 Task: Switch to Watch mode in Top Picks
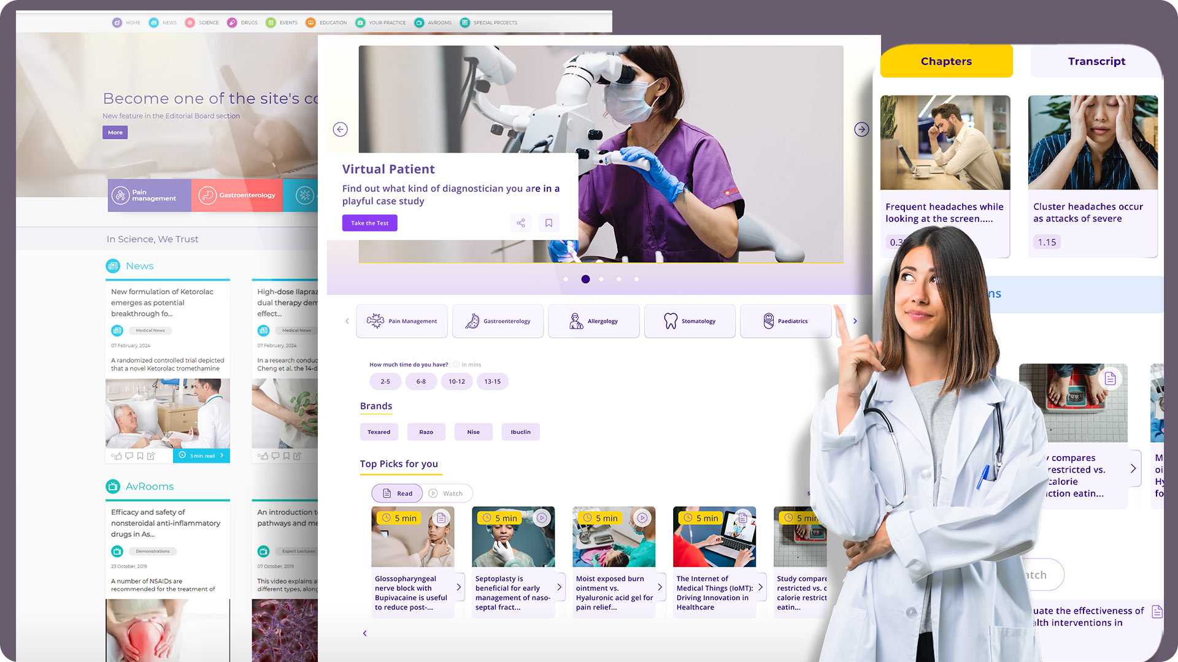(x=447, y=493)
